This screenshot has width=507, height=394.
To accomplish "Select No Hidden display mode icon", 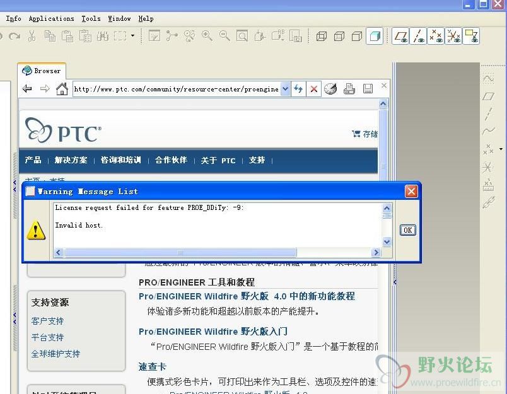I will (357, 36).
